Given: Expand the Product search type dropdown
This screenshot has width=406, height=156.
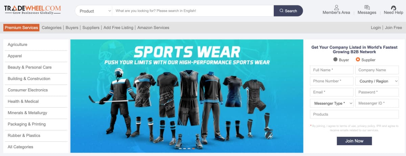Looking at the screenshot, I should coord(94,11).
